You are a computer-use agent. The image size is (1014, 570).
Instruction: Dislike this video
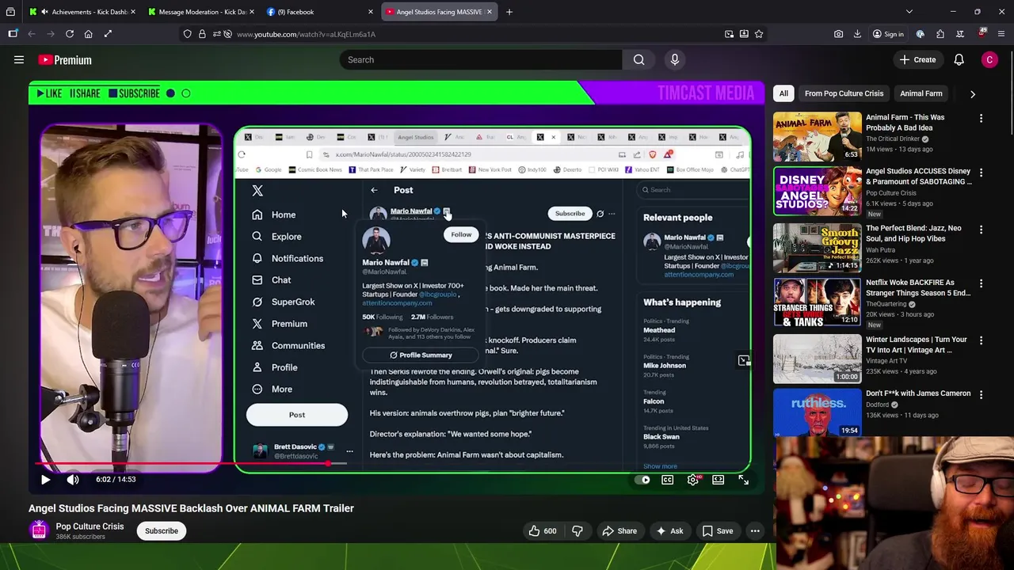578,531
